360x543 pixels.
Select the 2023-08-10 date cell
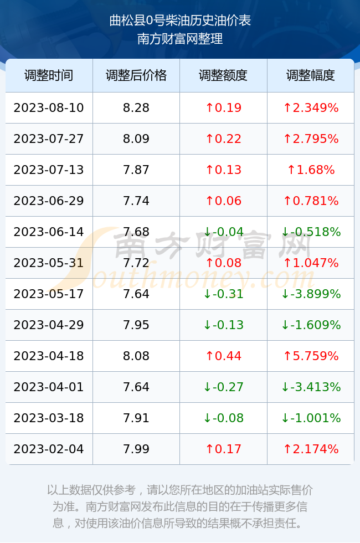(49, 107)
